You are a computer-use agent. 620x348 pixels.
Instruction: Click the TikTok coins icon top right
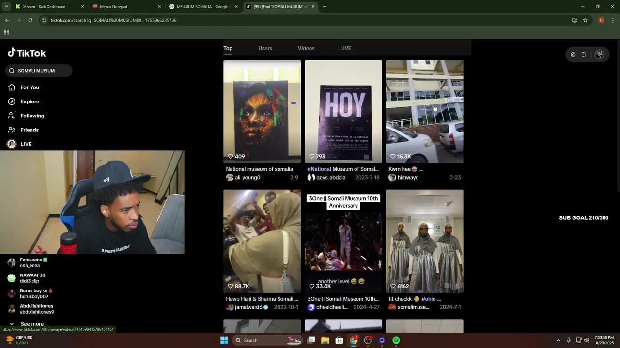pos(573,55)
